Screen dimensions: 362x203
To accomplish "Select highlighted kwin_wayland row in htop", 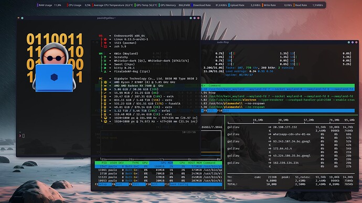I will [x=278, y=89].
